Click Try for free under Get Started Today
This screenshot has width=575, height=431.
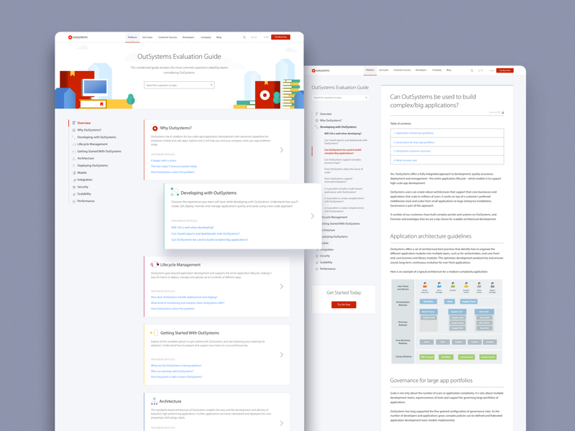[x=344, y=305]
